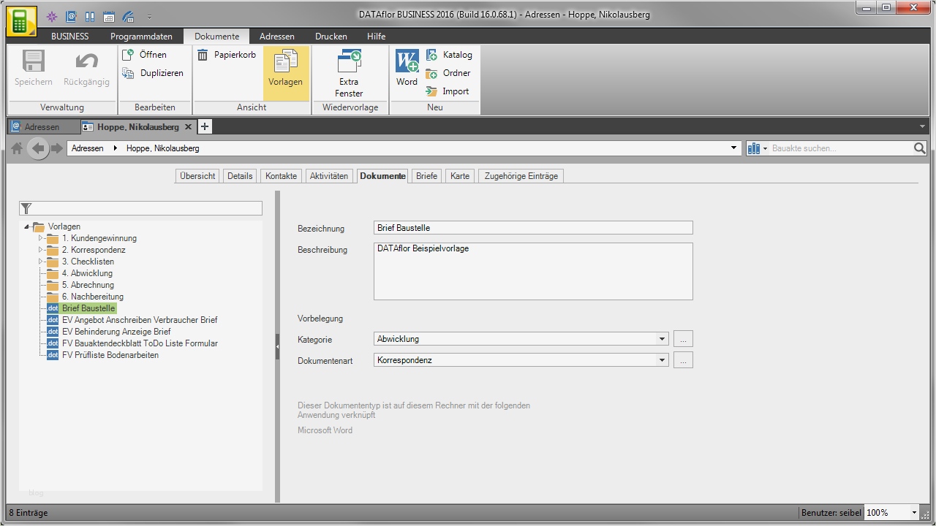Add a new tab with plus button
This screenshot has width=936, height=526.
(205, 126)
